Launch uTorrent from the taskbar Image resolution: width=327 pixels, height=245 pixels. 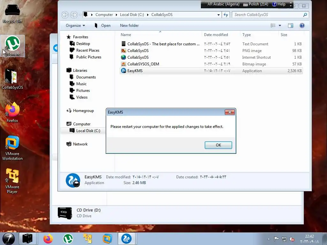68,239
